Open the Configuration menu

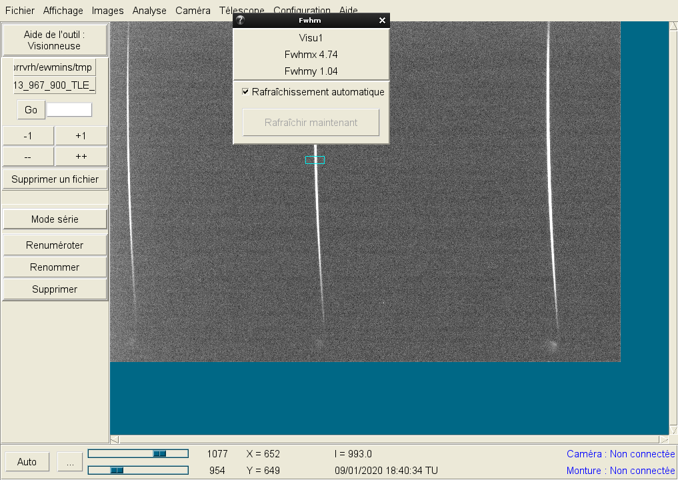tap(301, 10)
